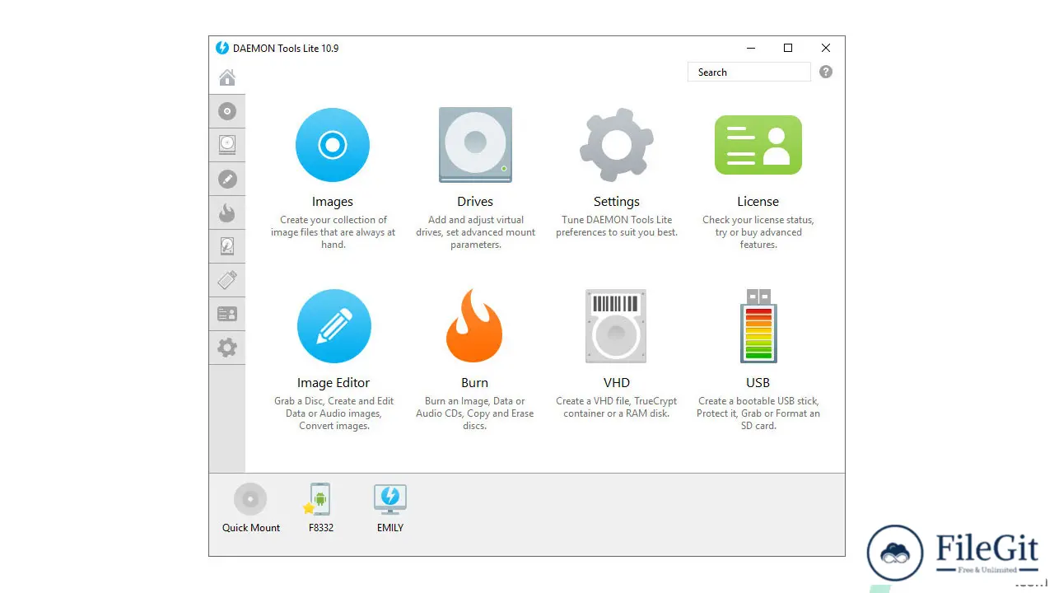The height and width of the screenshot is (593, 1054).
Task: Click the DAEMON Tools title bar logo
Action: click(x=222, y=48)
